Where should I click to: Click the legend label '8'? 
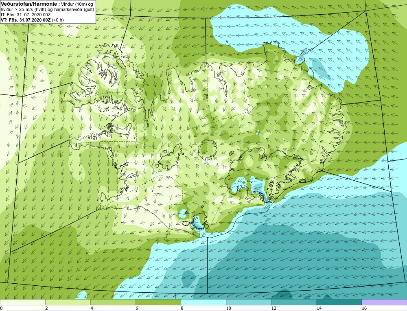click(x=182, y=308)
